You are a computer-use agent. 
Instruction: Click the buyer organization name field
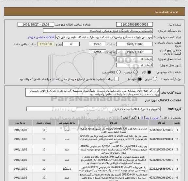pyautogui.click(x=98, y=31)
